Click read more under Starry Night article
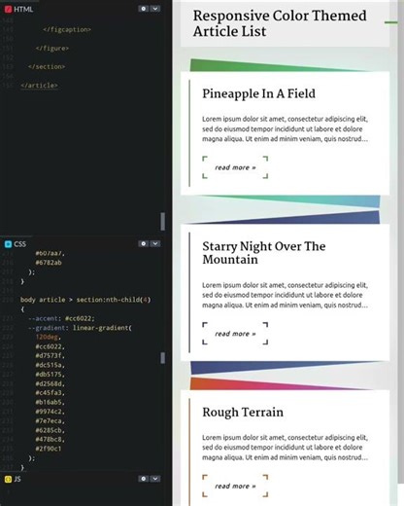The width and height of the screenshot is (404, 506). tap(235, 334)
